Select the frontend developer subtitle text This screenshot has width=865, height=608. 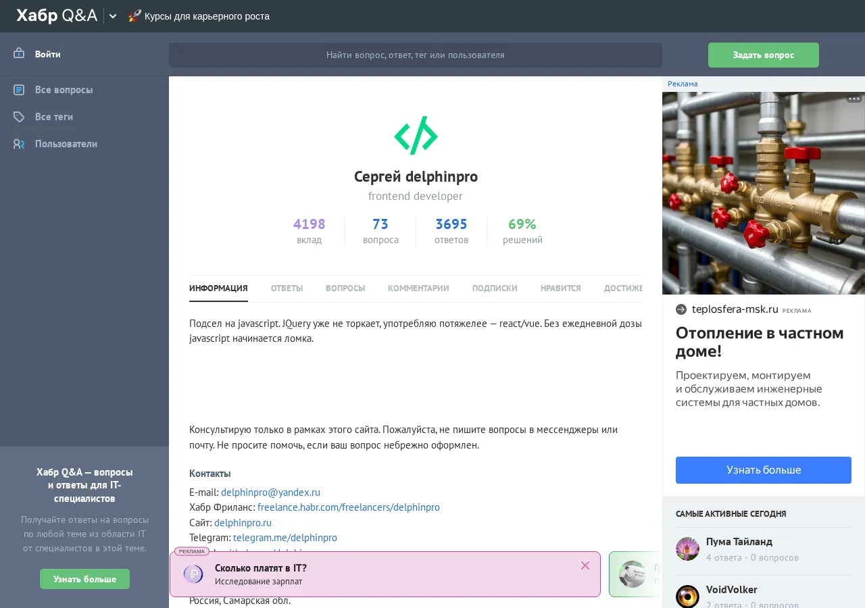tap(416, 197)
